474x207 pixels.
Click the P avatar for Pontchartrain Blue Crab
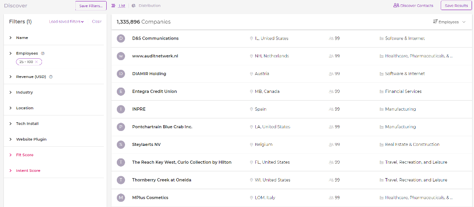121,127
